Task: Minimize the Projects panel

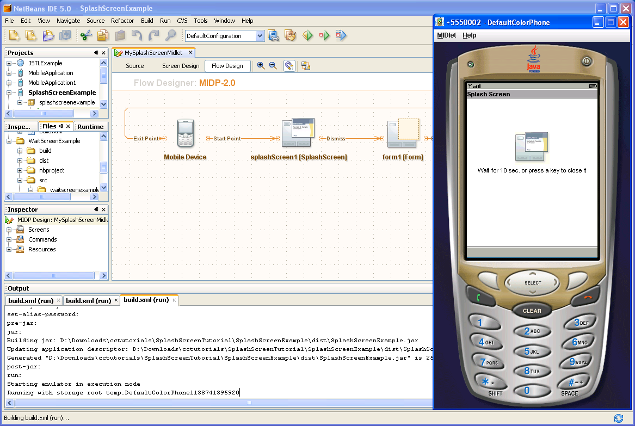Action: (96, 53)
